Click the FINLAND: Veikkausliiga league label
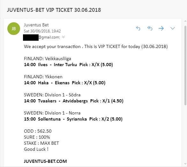The image size is (187, 167). tap(48, 59)
